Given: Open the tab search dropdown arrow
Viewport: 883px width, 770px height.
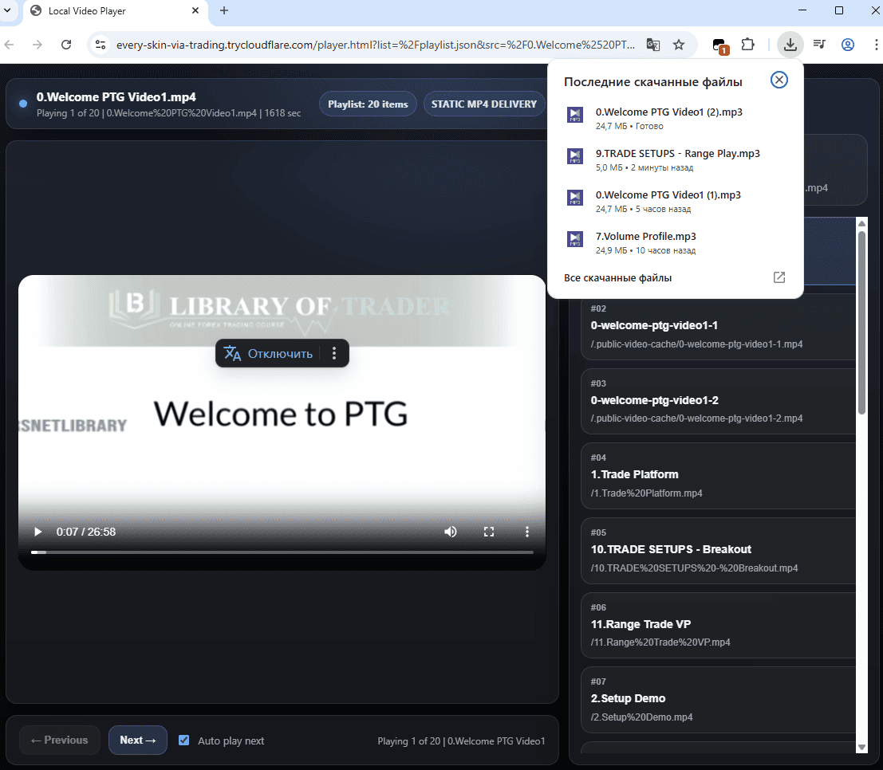Looking at the screenshot, I should tap(7, 10).
